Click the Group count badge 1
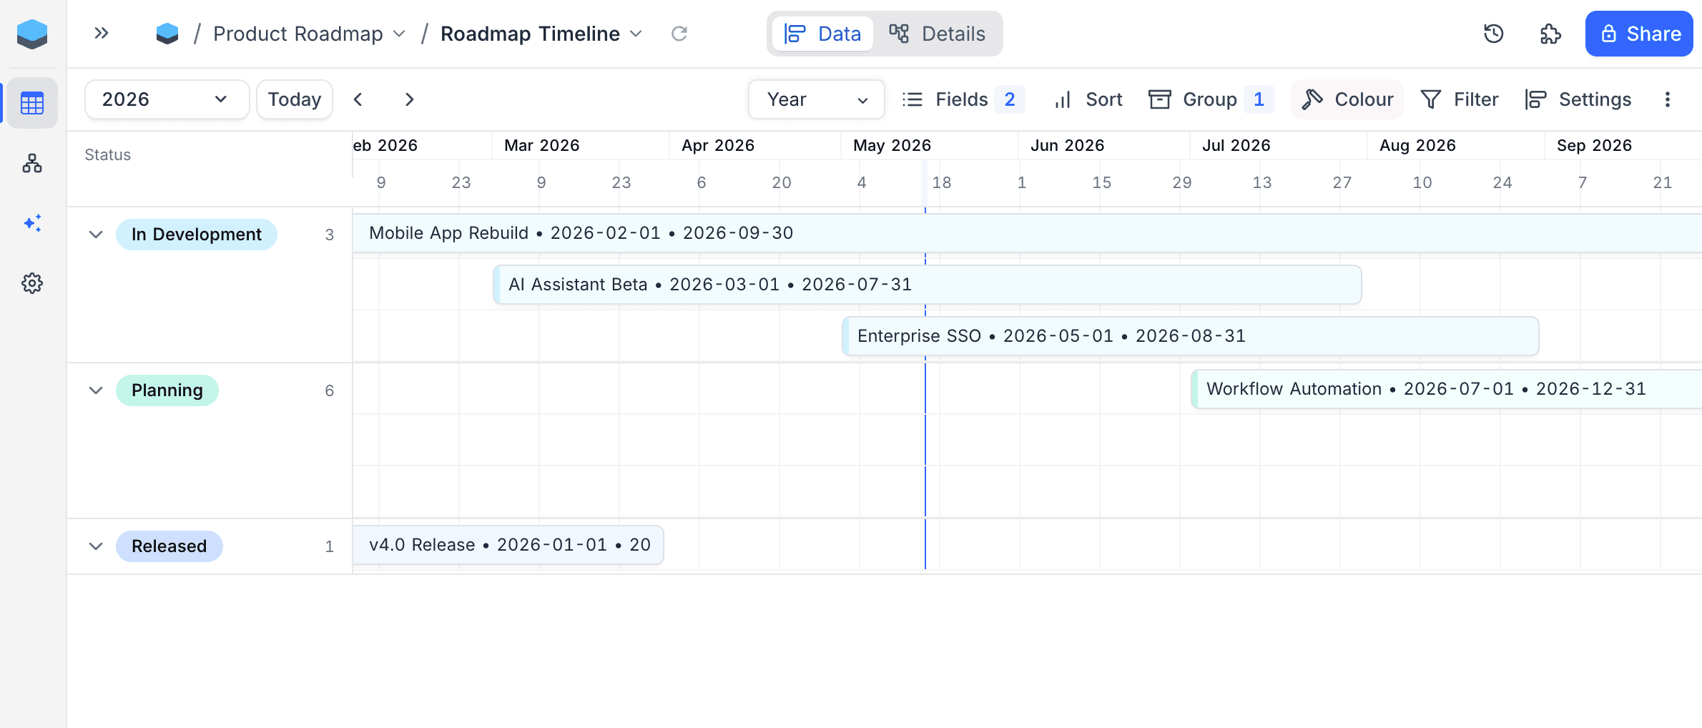The height and width of the screenshot is (728, 1702). pyautogui.click(x=1259, y=99)
